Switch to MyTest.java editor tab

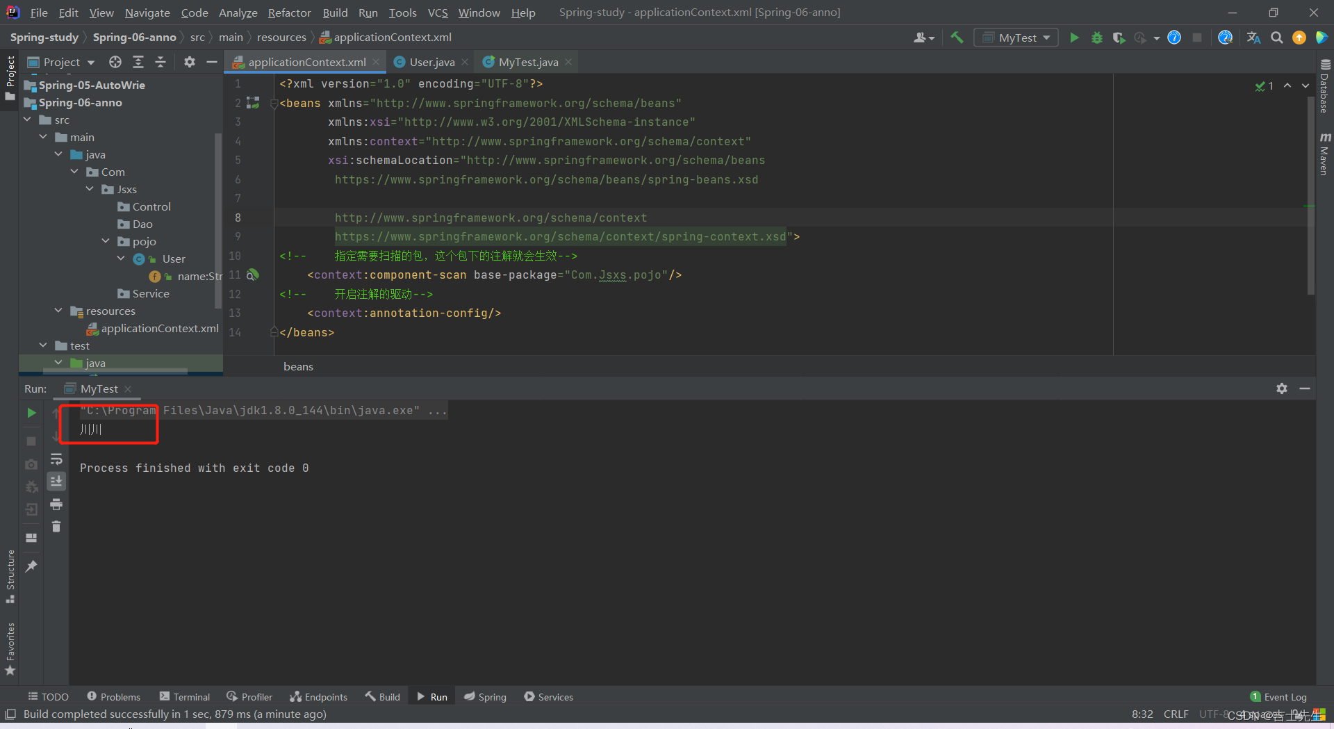coord(528,62)
